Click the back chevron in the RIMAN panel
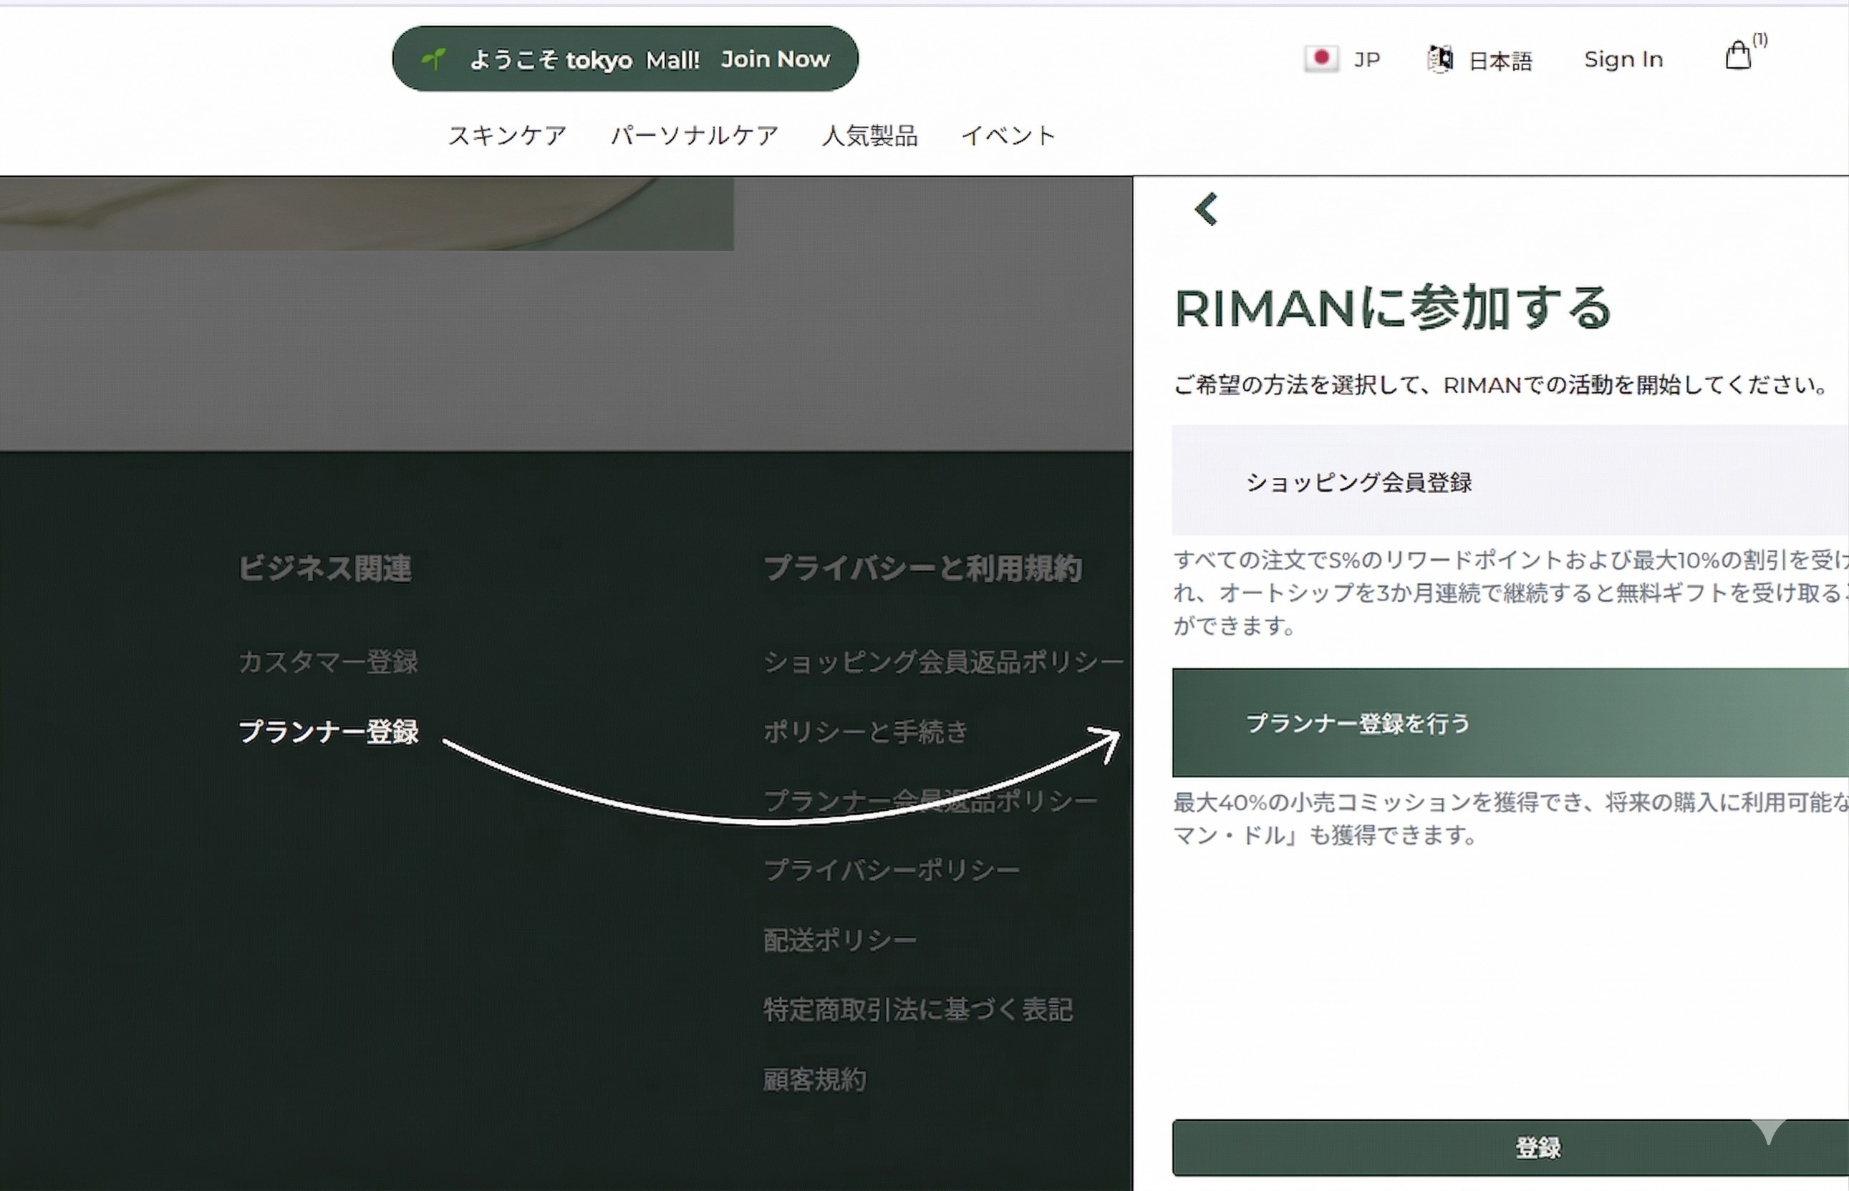 [x=1206, y=210]
